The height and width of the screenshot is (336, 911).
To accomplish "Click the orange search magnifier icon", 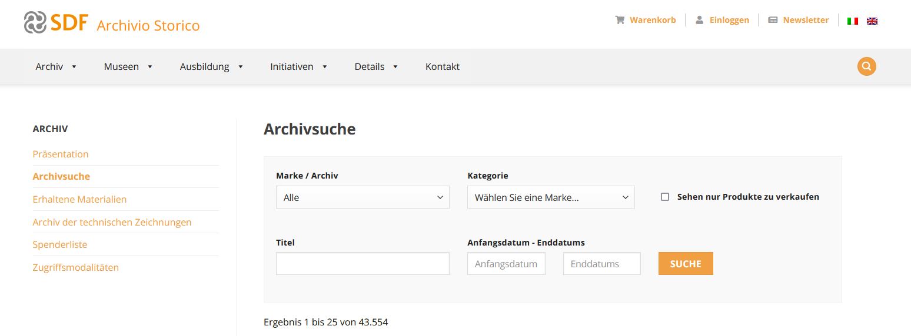I will tap(866, 66).
